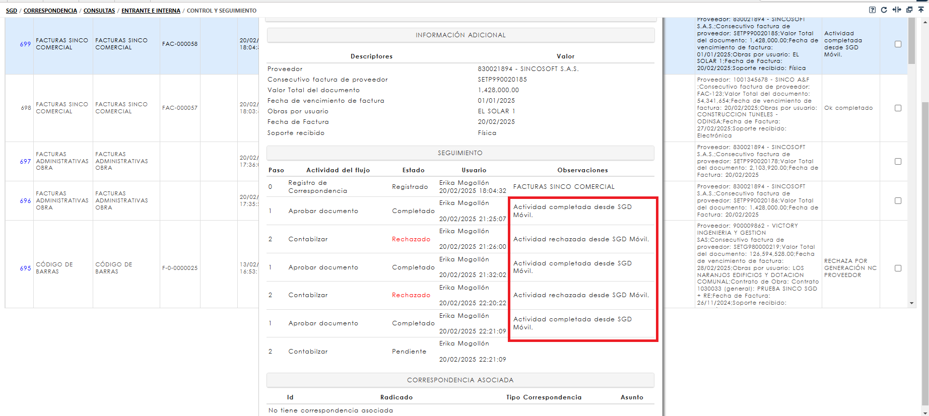
Task: Select cell F-0-0000025
Action: point(180,268)
